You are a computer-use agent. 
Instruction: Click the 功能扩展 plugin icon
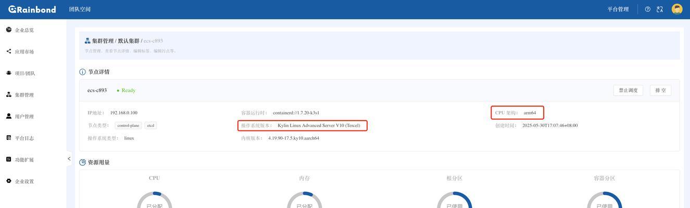point(9,159)
